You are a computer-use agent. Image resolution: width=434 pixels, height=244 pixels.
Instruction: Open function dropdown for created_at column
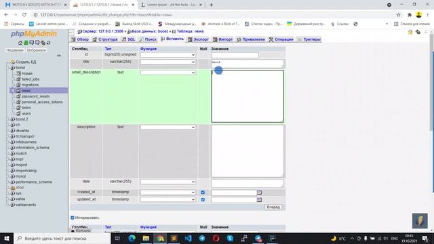click(168, 192)
